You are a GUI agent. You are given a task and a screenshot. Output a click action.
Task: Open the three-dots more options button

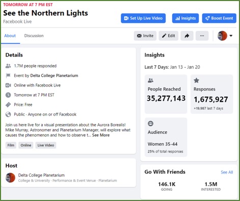point(202,36)
